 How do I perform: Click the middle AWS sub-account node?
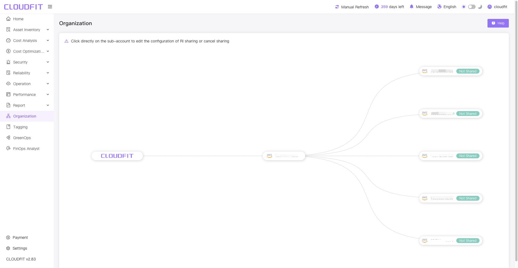click(x=450, y=156)
